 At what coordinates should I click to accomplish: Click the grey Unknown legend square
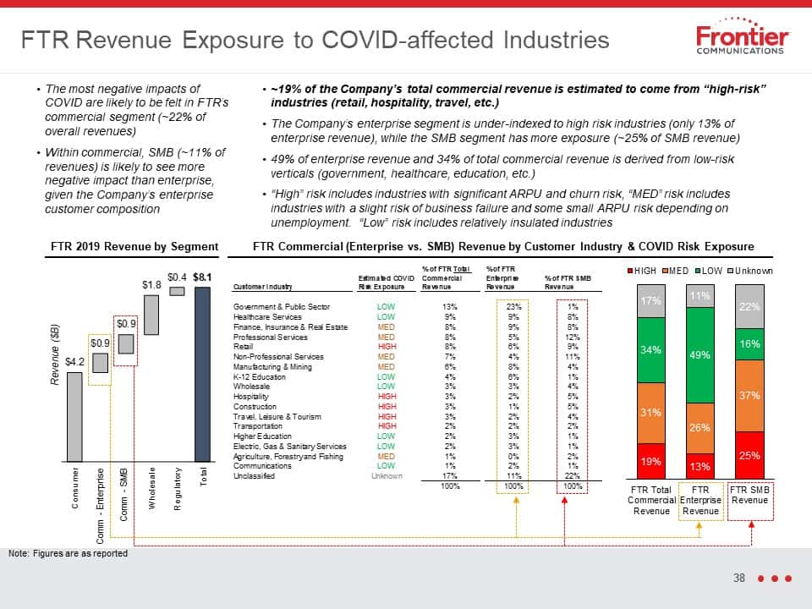point(730,271)
